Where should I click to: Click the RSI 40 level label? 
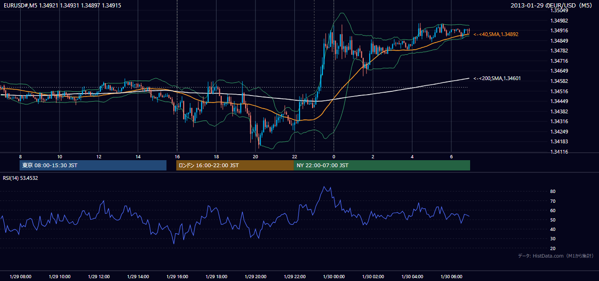(553, 229)
